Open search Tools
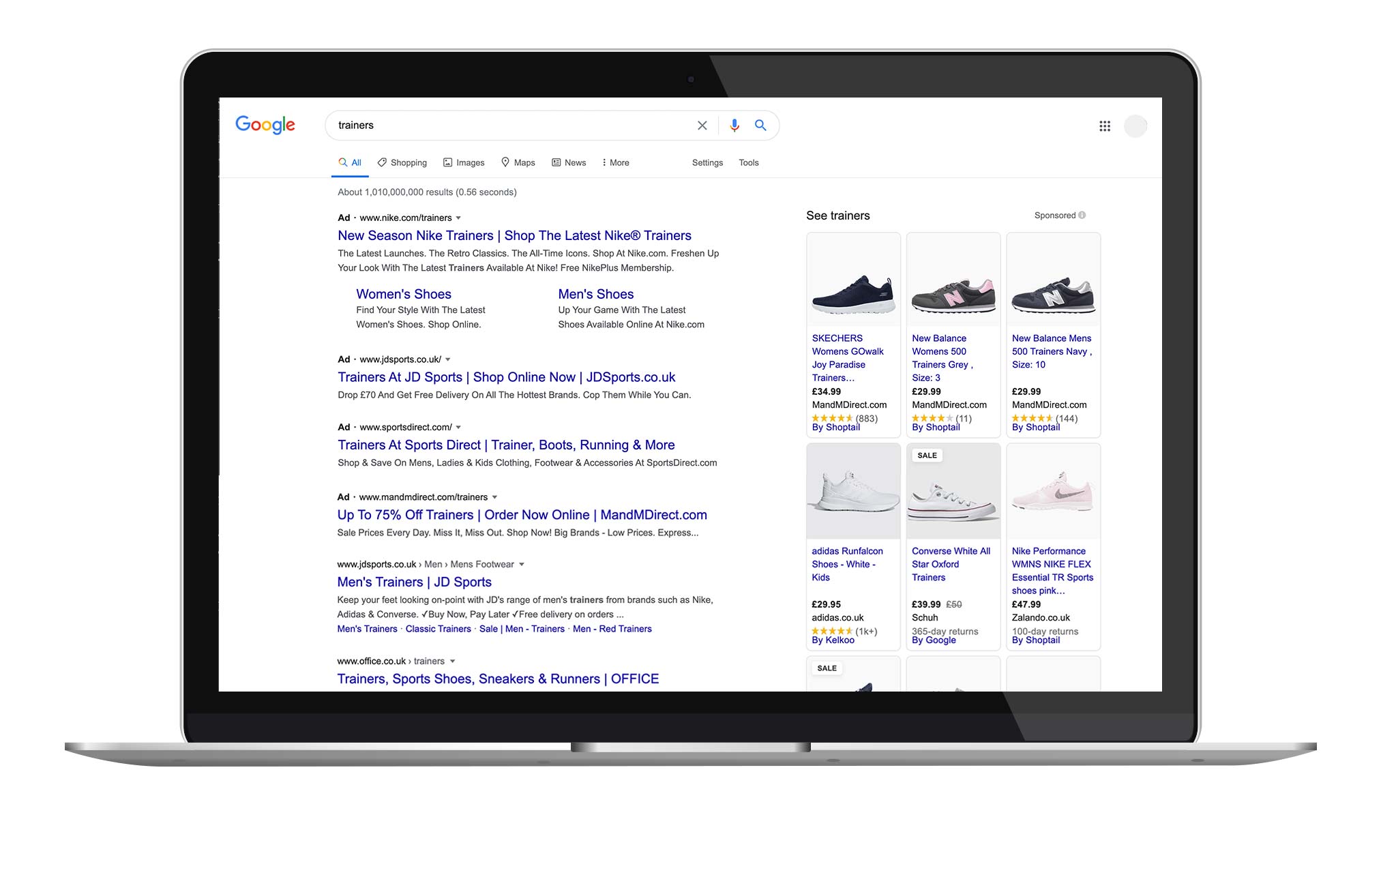This screenshot has width=1381, height=875. click(x=749, y=162)
